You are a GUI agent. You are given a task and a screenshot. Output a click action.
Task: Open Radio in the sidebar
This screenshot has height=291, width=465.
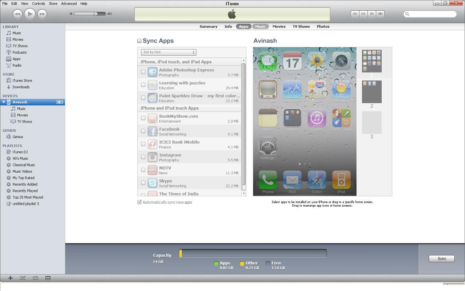click(17, 65)
